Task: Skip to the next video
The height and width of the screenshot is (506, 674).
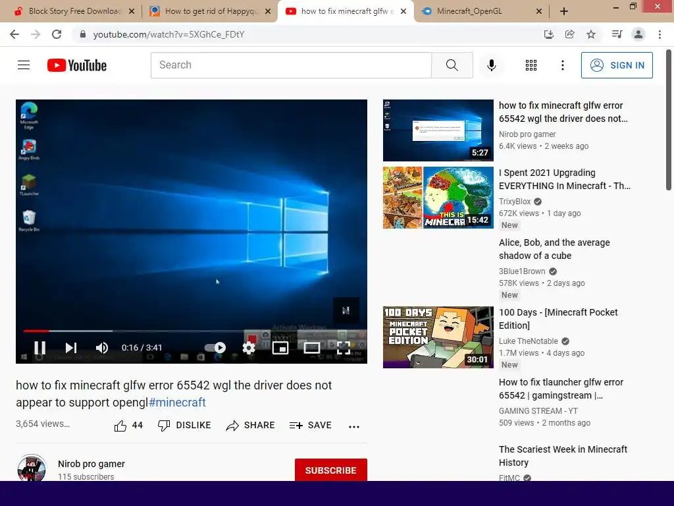Action: (x=71, y=347)
